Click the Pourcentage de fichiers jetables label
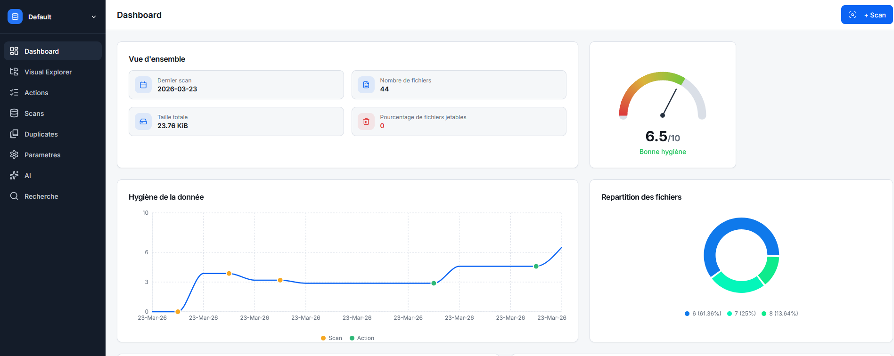The image size is (894, 356). click(x=423, y=117)
